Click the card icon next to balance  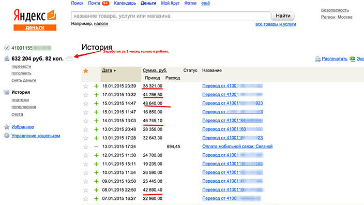69,58
